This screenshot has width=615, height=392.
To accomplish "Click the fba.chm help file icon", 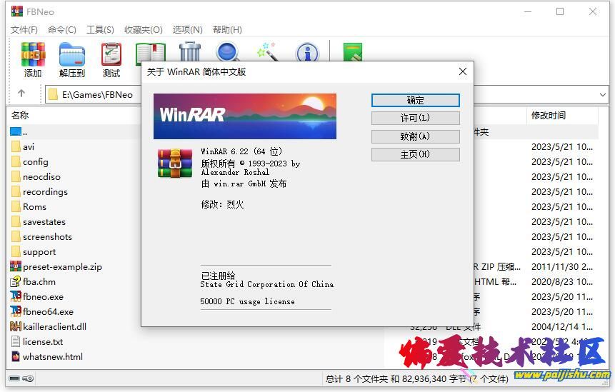I will [x=16, y=281].
